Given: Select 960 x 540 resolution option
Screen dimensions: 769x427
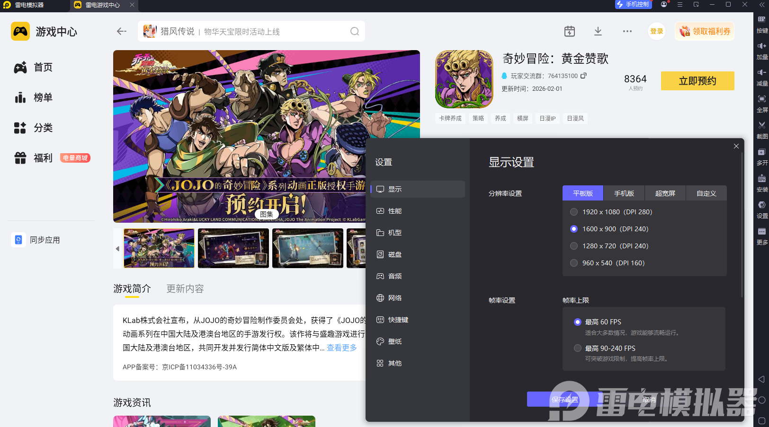Looking at the screenshot, I should [x=574, y=263].
